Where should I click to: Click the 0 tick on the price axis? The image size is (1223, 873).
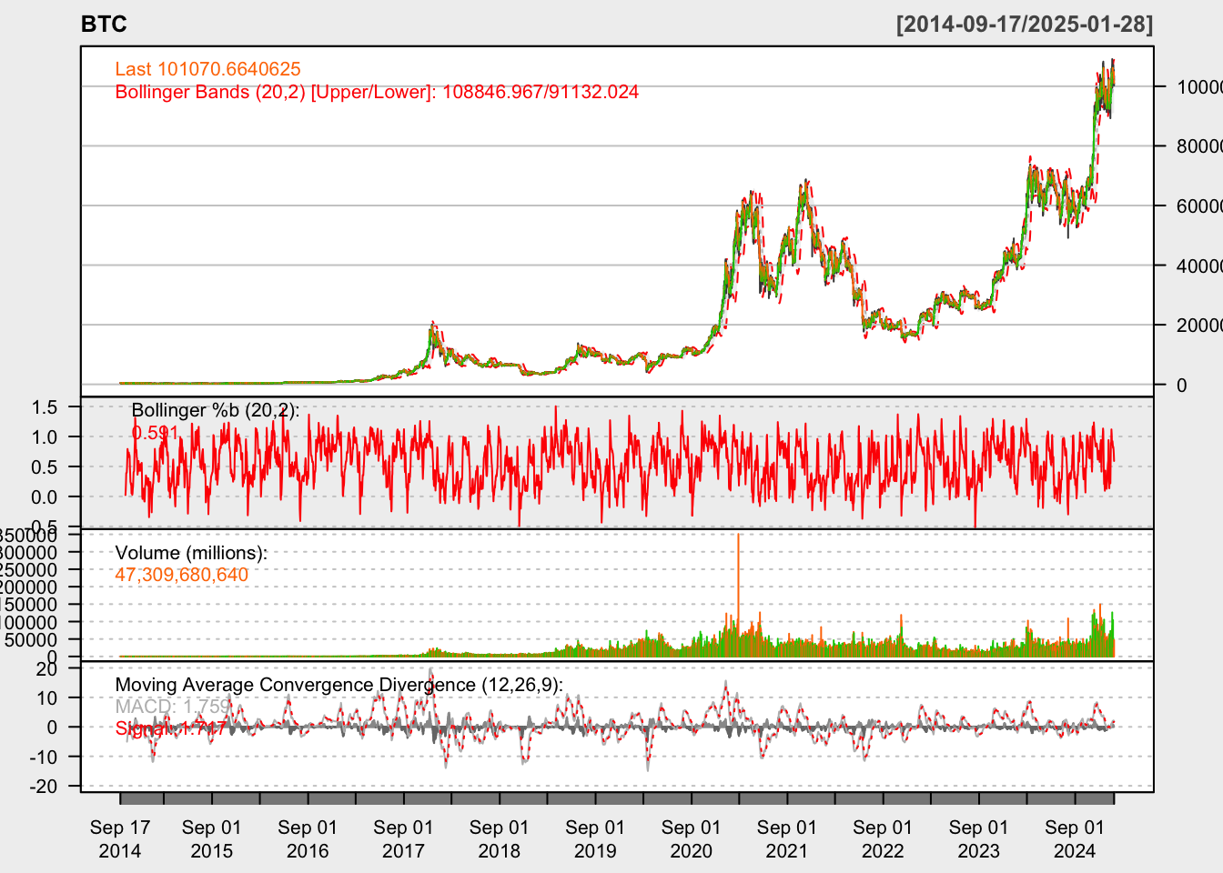[x=1182, y=386]
